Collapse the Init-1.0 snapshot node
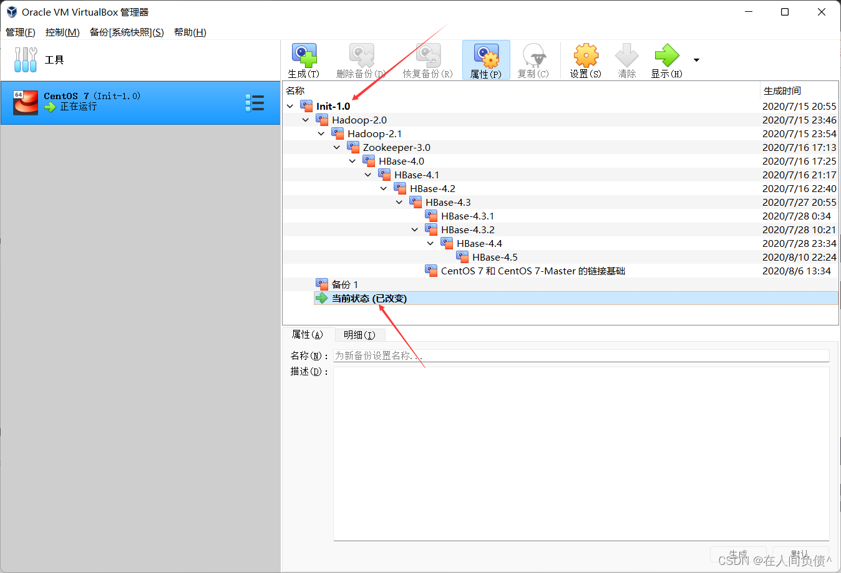The image size is (841, 573). click(x=290, y=106)
